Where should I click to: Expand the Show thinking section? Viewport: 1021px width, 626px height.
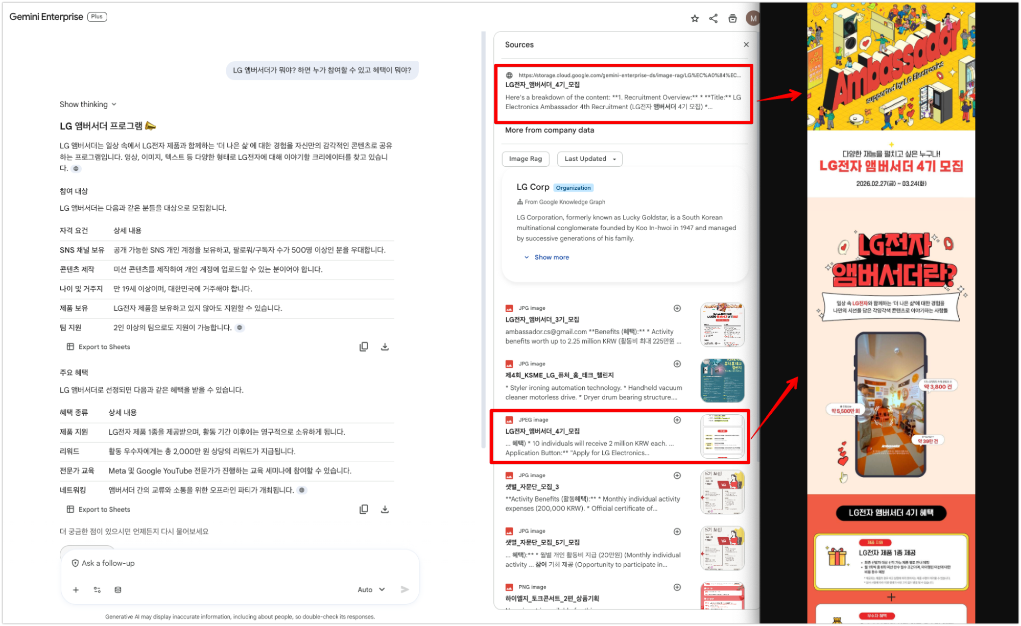(x=88, y=105)
